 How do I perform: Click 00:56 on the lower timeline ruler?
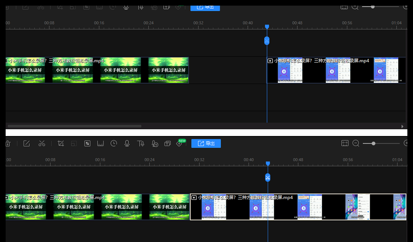(x=348, y=160)
